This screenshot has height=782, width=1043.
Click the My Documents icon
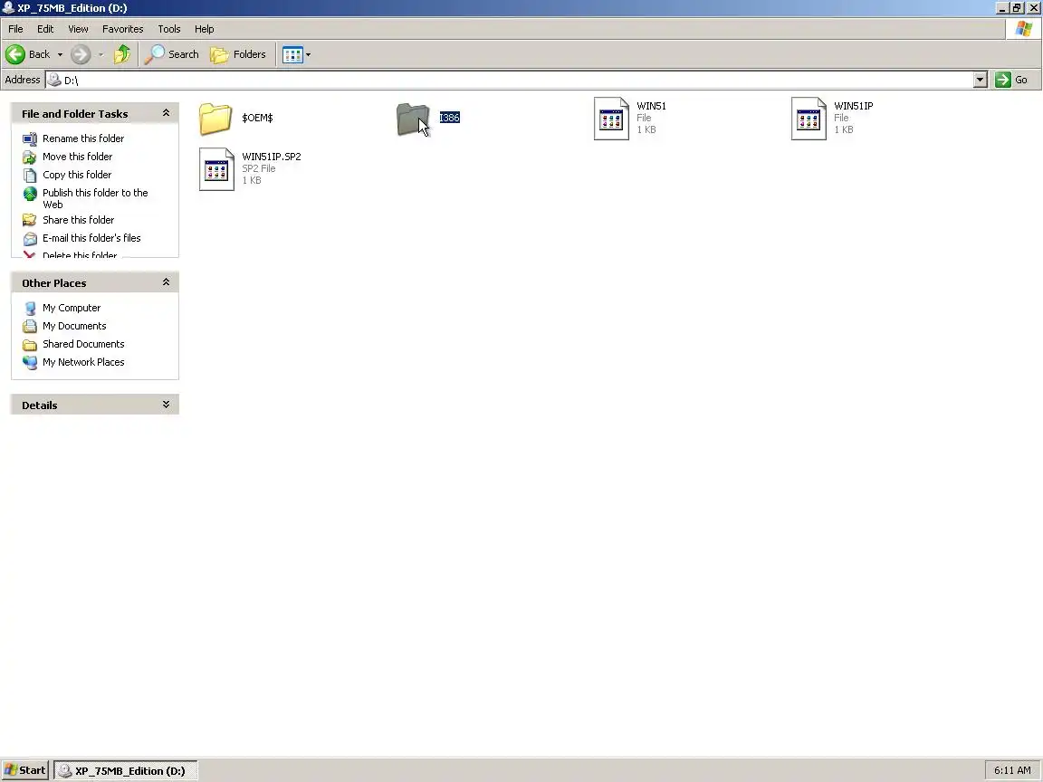click(x=30, y=327)
